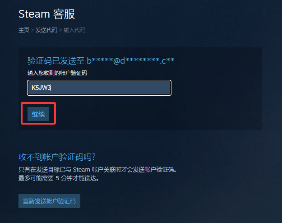This screenshot has height=223, width=282.
Task: Open the 发送代码 breadcrumb link
Action: pyautogui.click(x=46, y=30)
